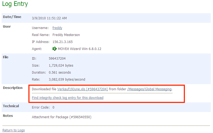This screenshot has height=133, width=213.
Task: Select the date 3/9/2010 11:51:22 AM
Action: tap(49, 18)
